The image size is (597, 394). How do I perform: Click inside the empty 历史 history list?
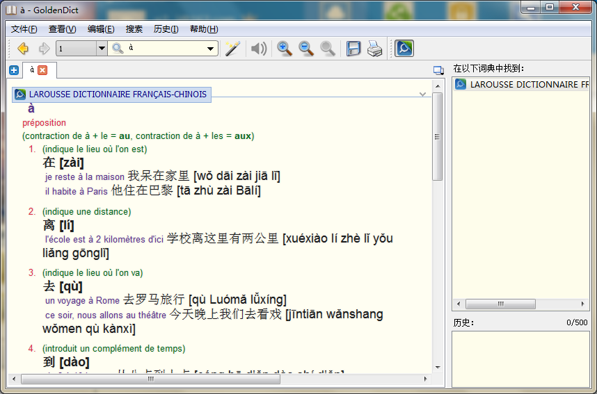[520, 359]
